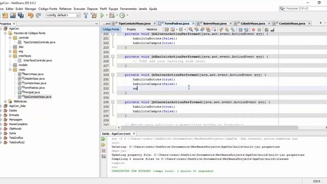This screenshot has width=327, height=184.
Task: Fold the jbExcluirActionPerformed method
Action: pyautogui.click(x=113, y=57)
